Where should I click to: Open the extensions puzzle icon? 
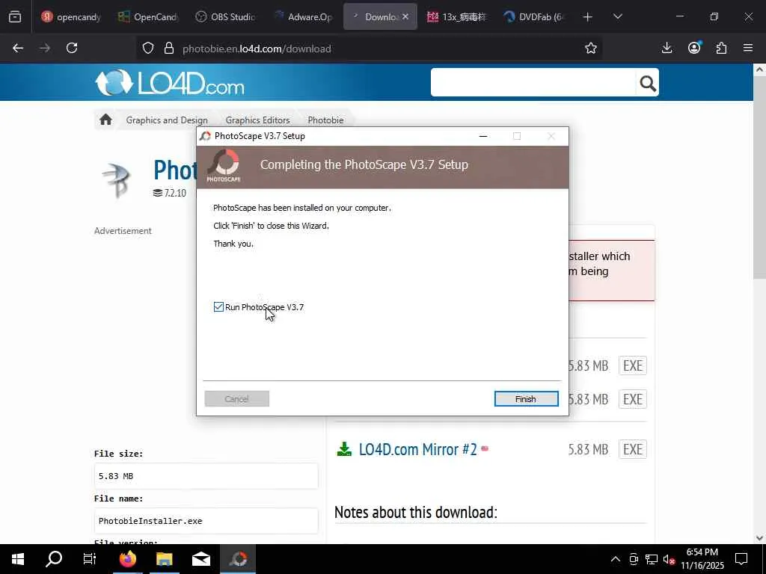721,48
